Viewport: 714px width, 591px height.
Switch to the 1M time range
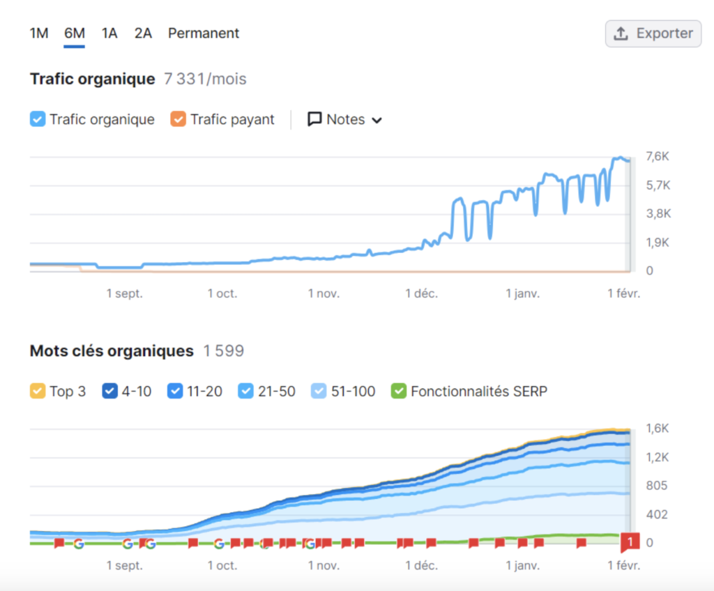click(39, 33)
